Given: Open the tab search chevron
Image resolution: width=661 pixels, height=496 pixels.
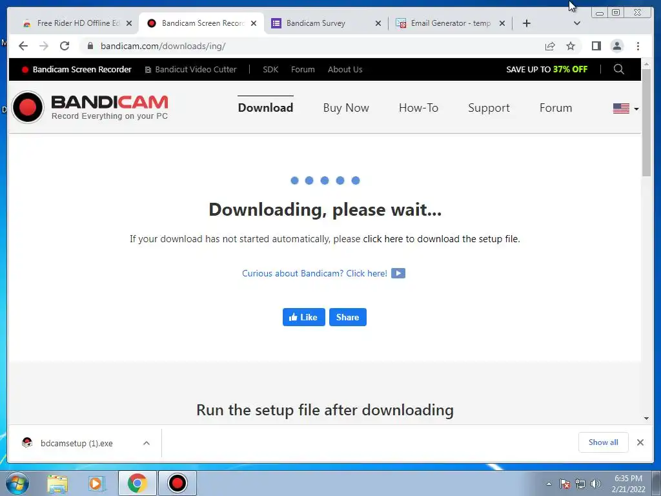Looking at the screenshot, I should tap(576, 23).
